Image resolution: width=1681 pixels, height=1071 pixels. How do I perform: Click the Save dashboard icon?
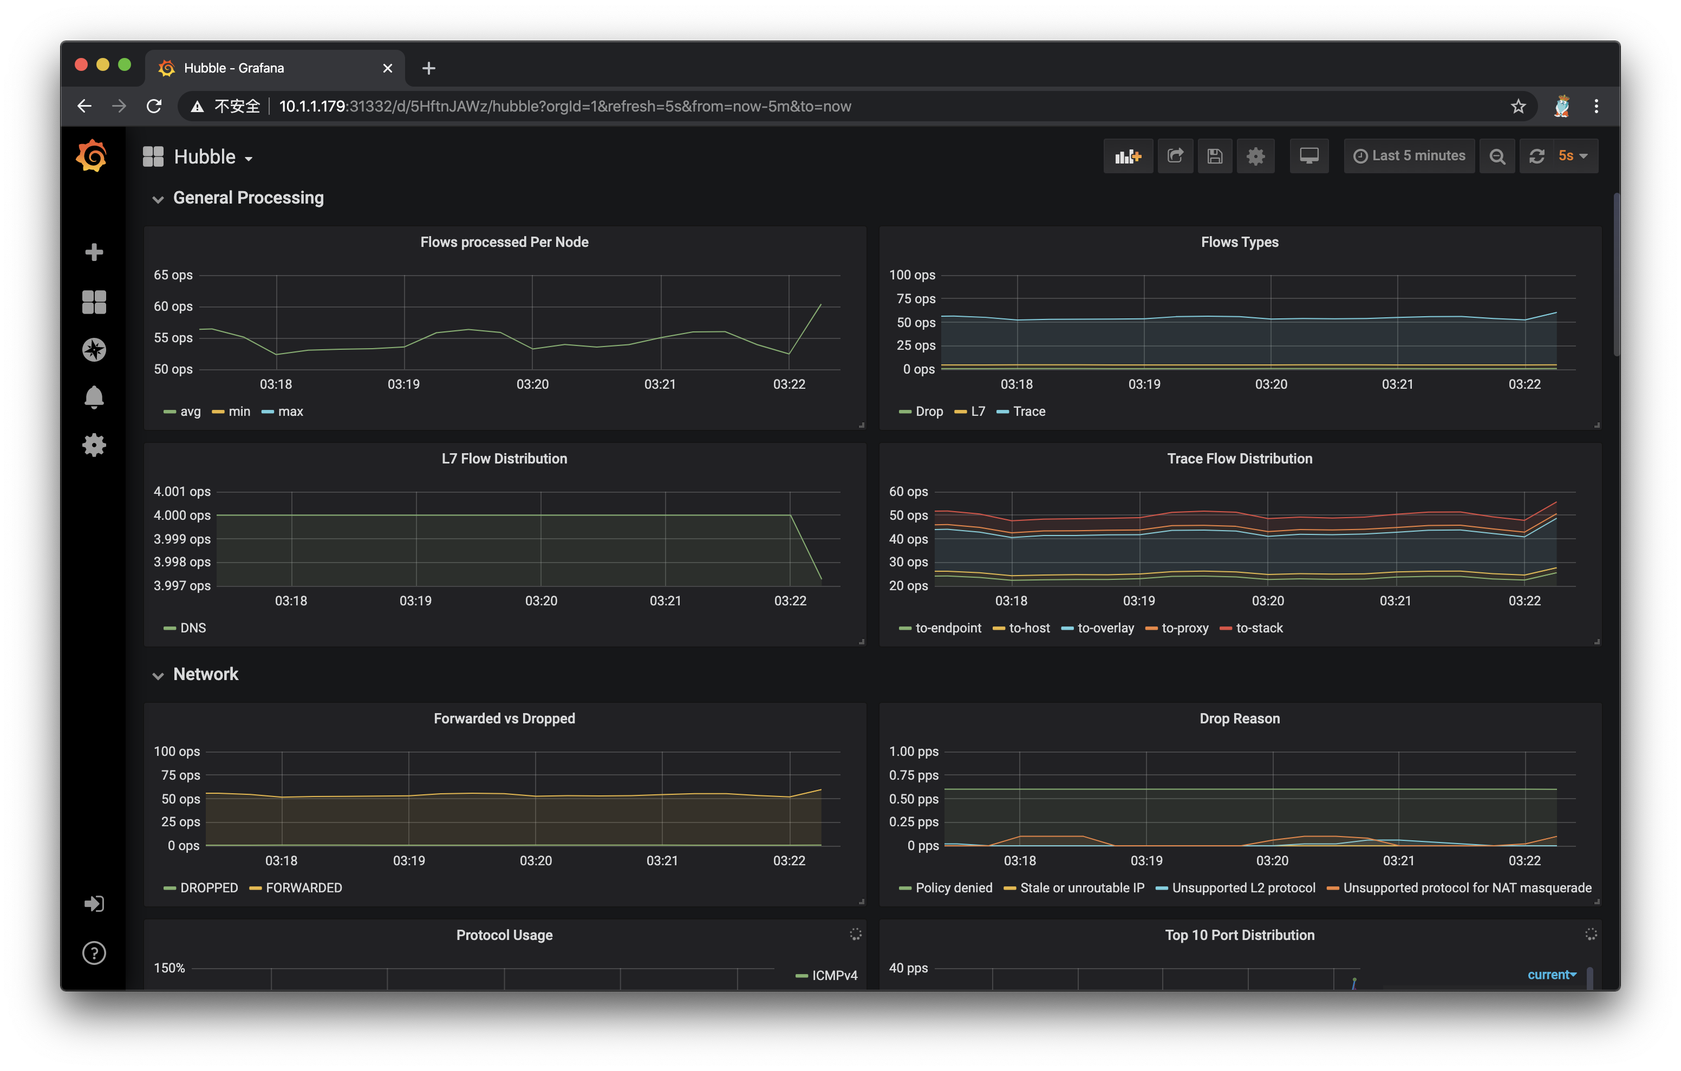pos(1215,156)
